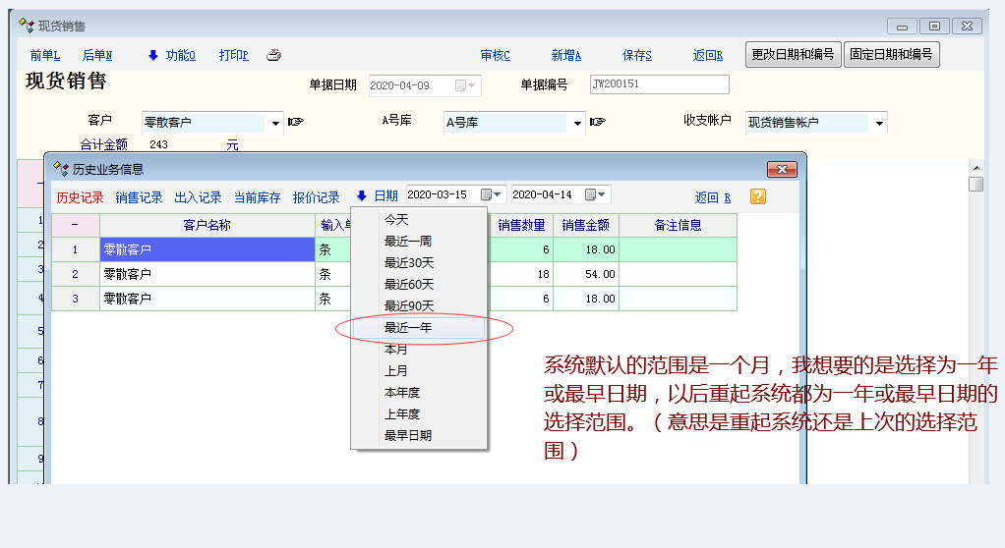Open the 当前库存 tab
This screenshot has width=1005, height=548.
tap(257, 197)
